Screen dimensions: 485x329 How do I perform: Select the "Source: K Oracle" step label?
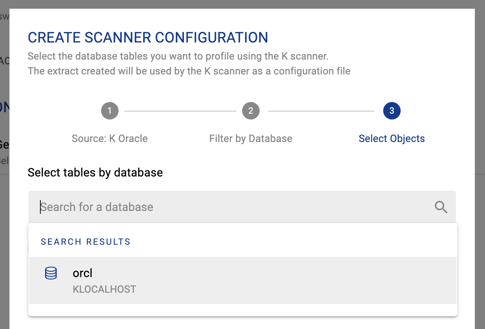(110, 138)
